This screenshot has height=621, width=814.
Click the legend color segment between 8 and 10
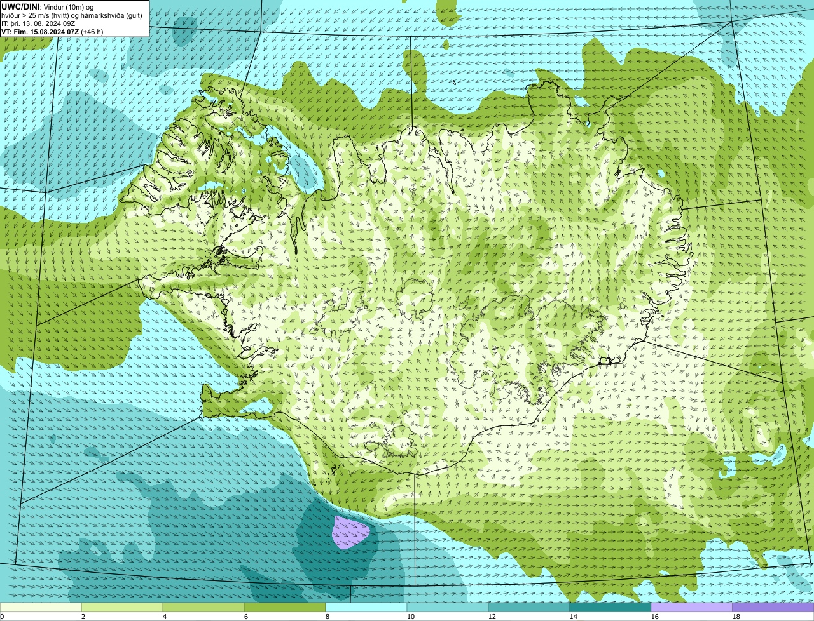(x=366, y=608)
